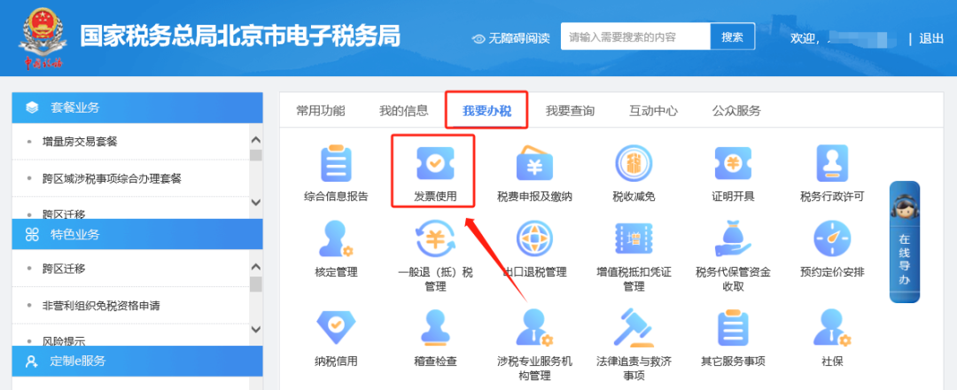
Task: Click down arrow in 套餐业务 list scrollbar
Action: pos(256,203)
